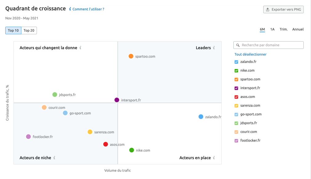
Task: Select the orange spartoo.com data point
Action: [131, 56]
